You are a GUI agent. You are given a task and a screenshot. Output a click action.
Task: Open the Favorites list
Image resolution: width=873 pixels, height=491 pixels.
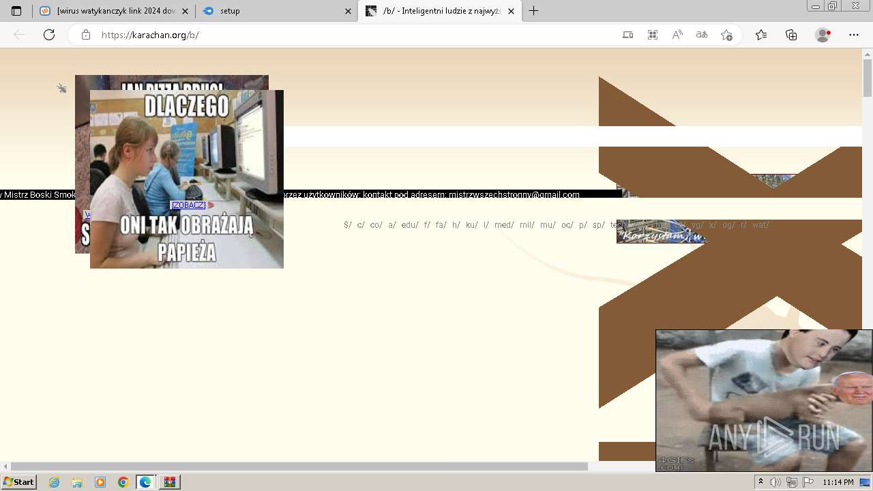click(x=761, y=35)
